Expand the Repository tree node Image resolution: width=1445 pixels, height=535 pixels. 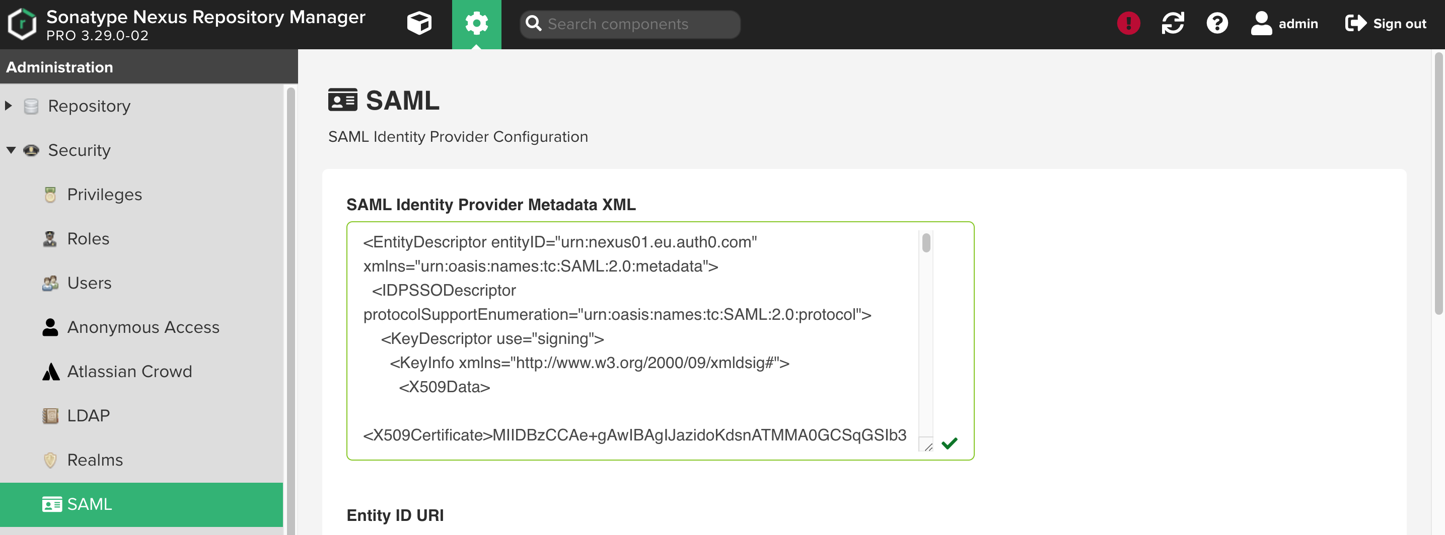pos(9,106)
